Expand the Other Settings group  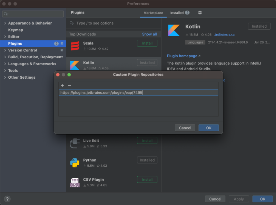(5, 77)
